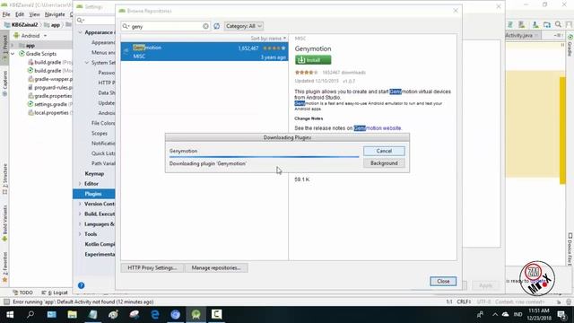Cancel the Genymotion plugin download

tap(384, 151)
